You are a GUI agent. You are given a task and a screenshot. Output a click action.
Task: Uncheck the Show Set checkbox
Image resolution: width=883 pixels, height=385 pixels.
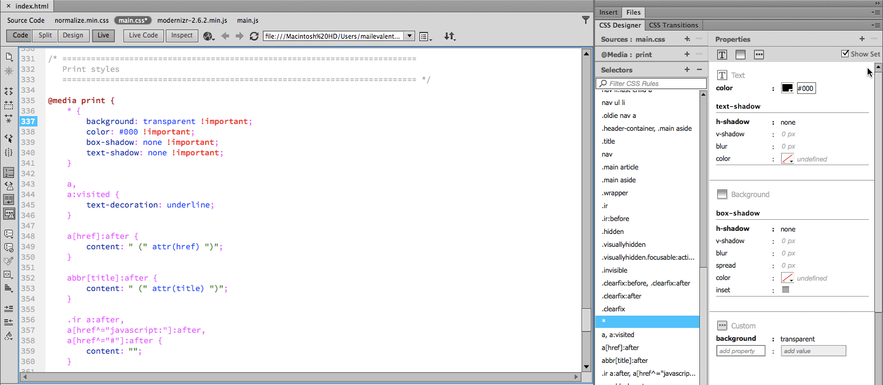coord(846,53)
